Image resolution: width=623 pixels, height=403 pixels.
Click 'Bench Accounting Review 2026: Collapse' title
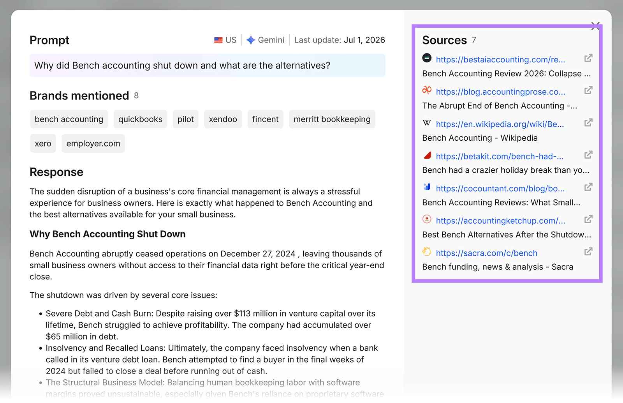pyautogui.click(x=506, y=74)
